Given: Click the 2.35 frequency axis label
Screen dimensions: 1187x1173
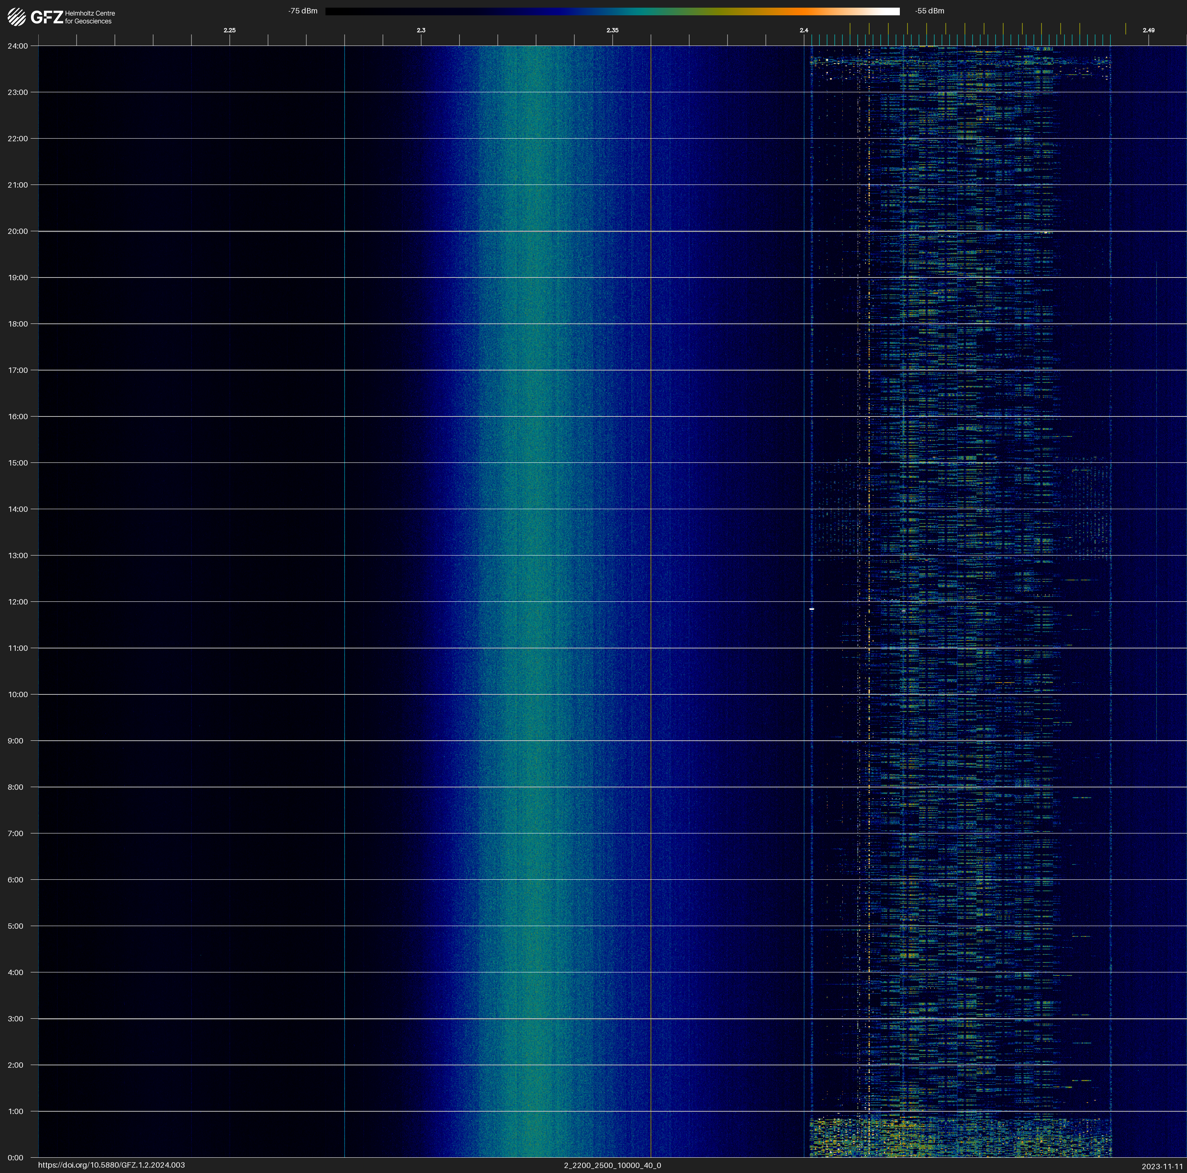Looking at the screenshot, I should 612,30.
